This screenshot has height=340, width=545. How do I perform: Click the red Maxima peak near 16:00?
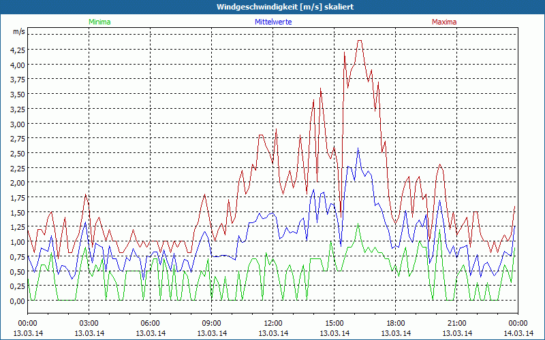pos(360,41)
